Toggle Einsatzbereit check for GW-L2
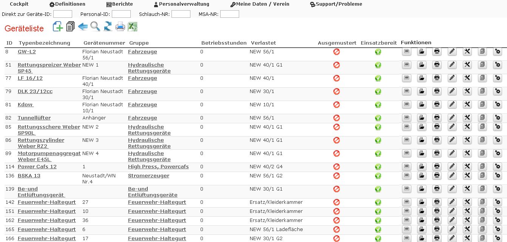 [x=378, y=52]
